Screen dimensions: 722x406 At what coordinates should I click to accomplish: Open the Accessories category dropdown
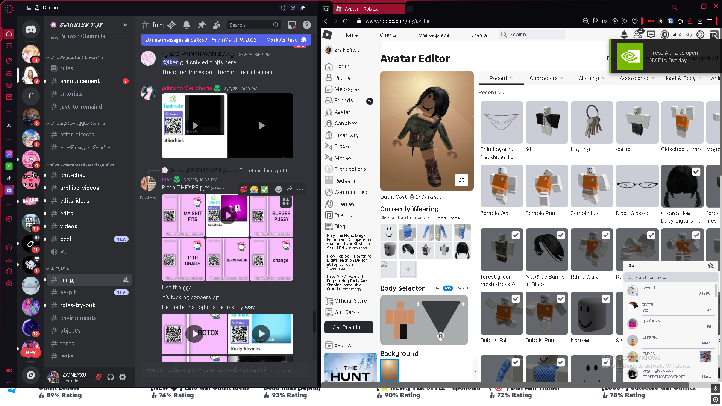(637, 78)
